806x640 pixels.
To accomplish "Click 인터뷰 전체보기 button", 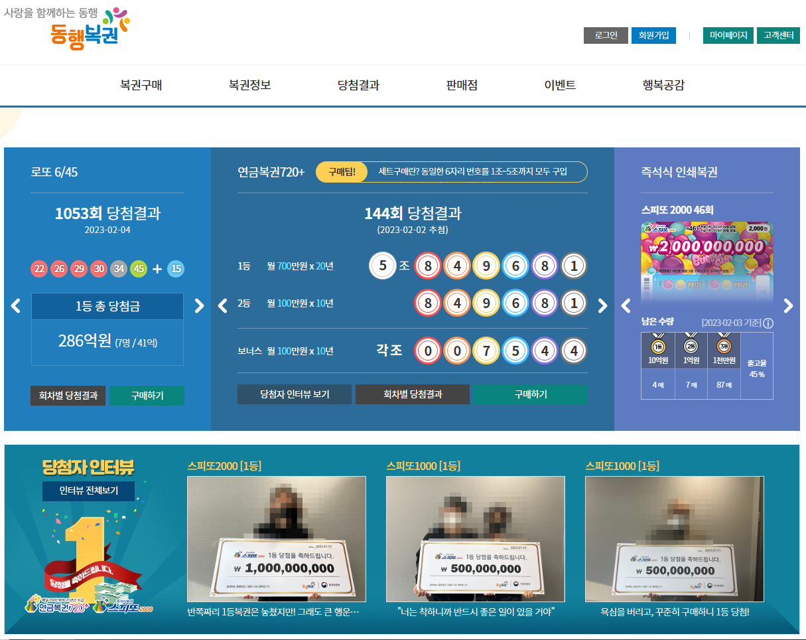I will (x=89, y=491).
